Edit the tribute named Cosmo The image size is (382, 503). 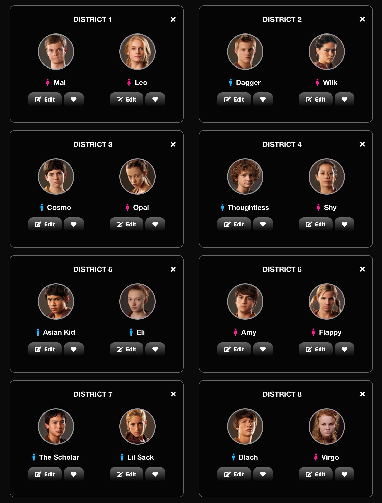(45, 224)
